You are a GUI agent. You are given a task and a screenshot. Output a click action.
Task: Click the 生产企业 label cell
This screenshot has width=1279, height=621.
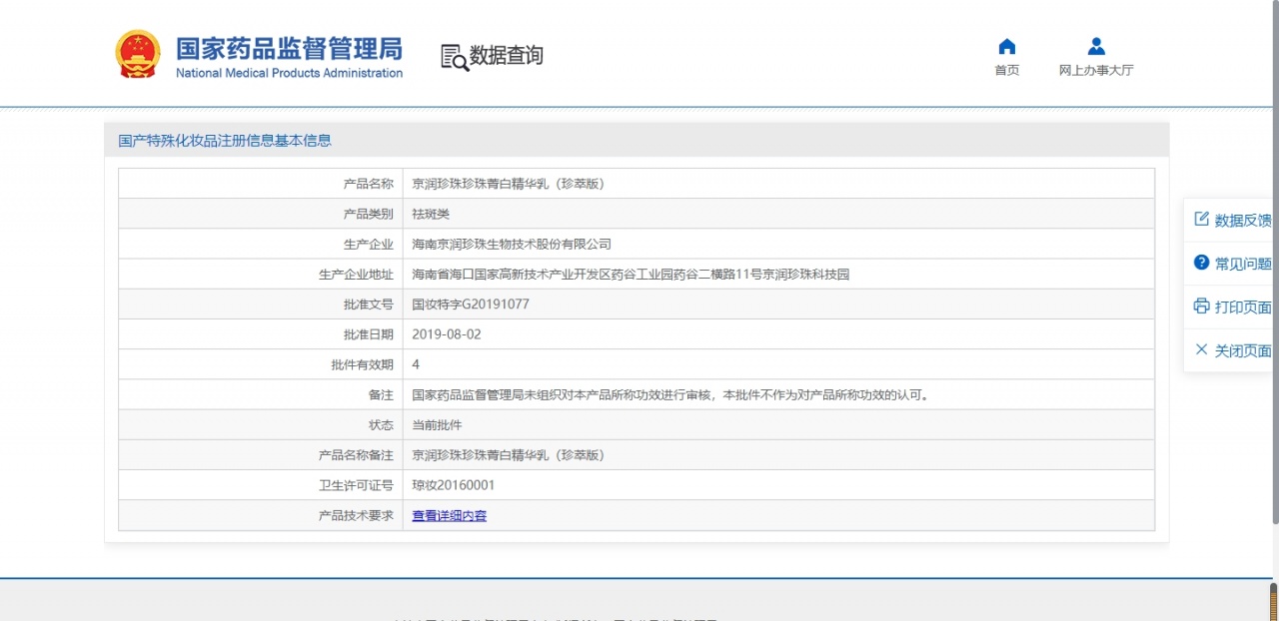261,244
